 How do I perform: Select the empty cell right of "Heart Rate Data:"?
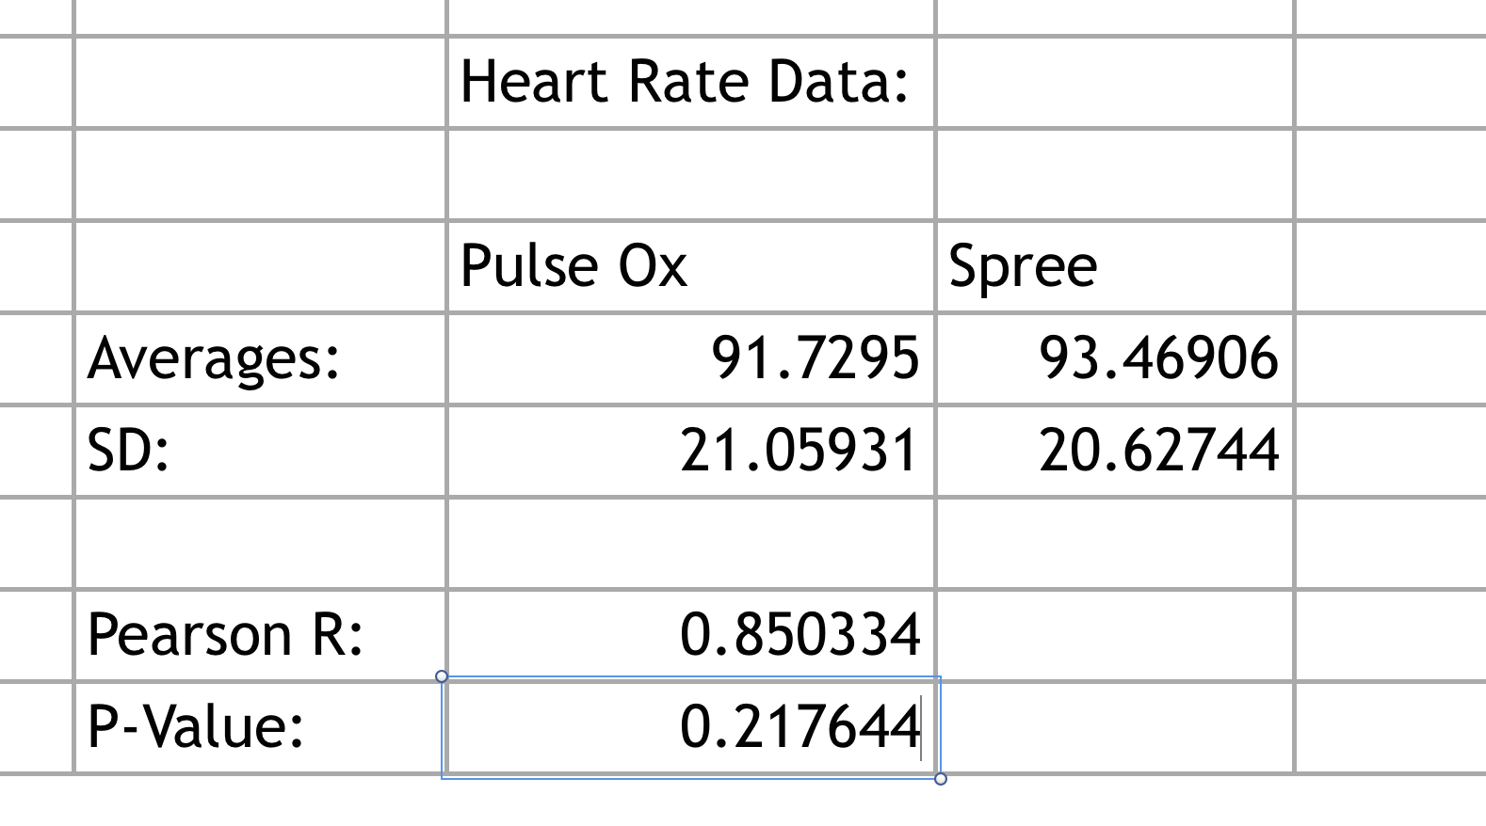(1115, 82)
